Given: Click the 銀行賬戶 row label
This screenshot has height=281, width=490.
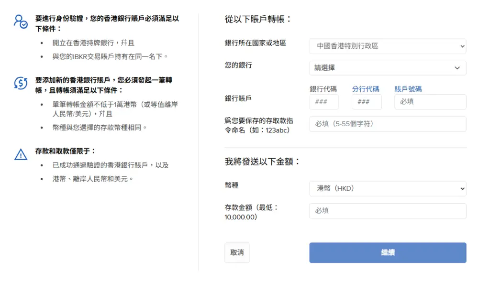Looking at the screenshot, I should pyautogui.click(x=238, y=98).
